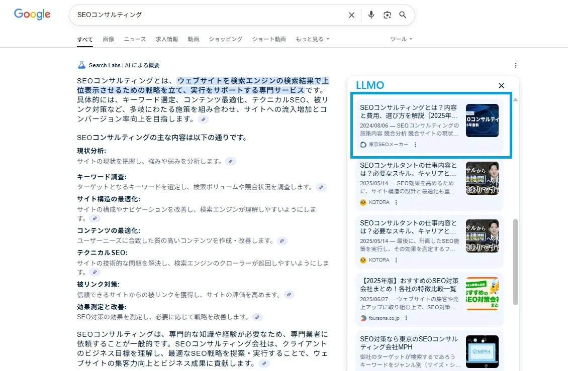Open source link chip for テクニカルSEO description

[x=95, y=272]
